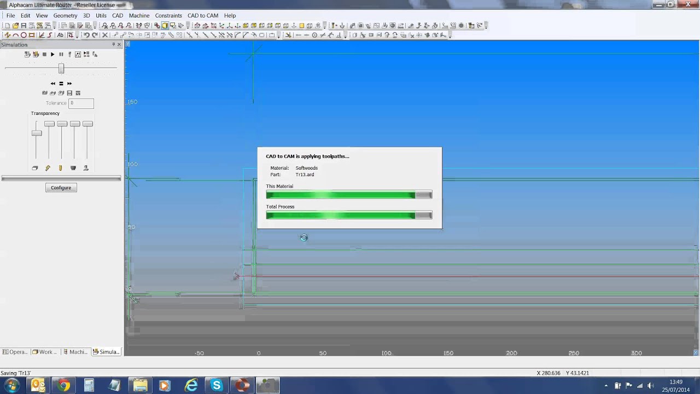Click the 'Tr13.ard' part name text
Viewport: 700px width, 394px height.
click(x=305, y=175)
